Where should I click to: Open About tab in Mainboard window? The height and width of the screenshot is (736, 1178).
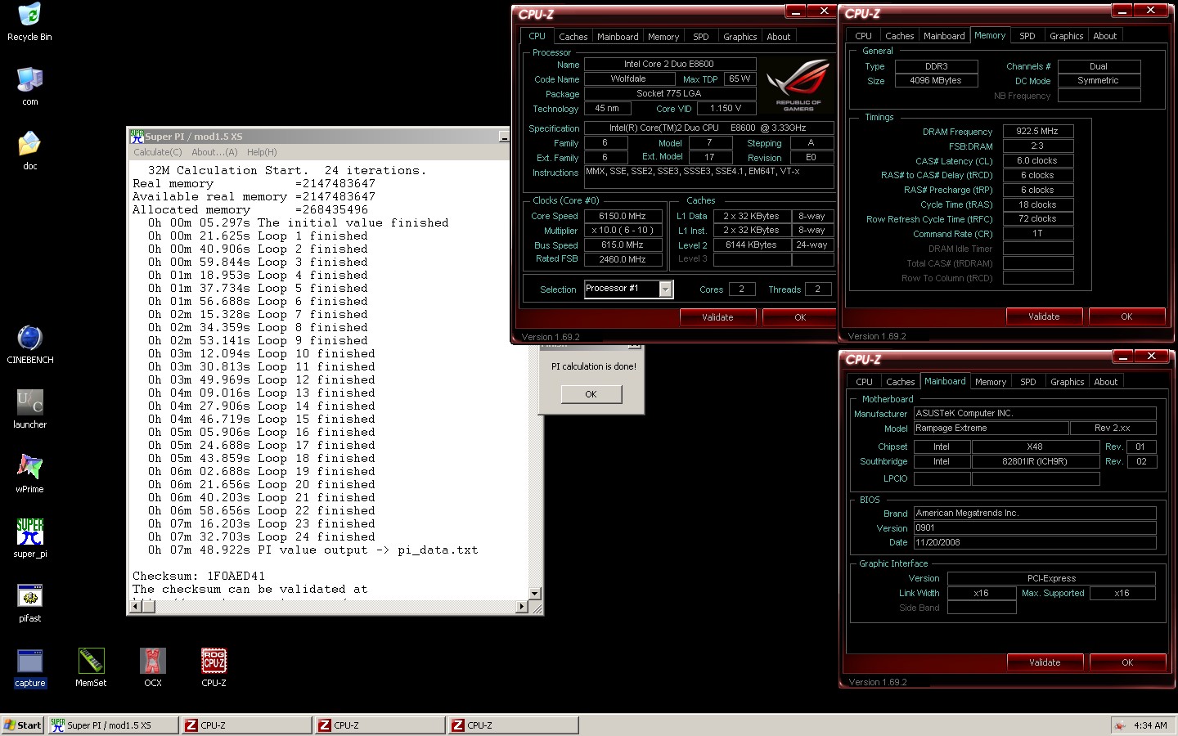pos(1106,382)
